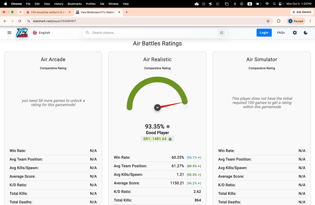Click the menu bar date and time

tap(299, 4)
